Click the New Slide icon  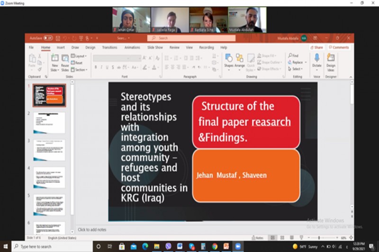click(x=54, y=61)
